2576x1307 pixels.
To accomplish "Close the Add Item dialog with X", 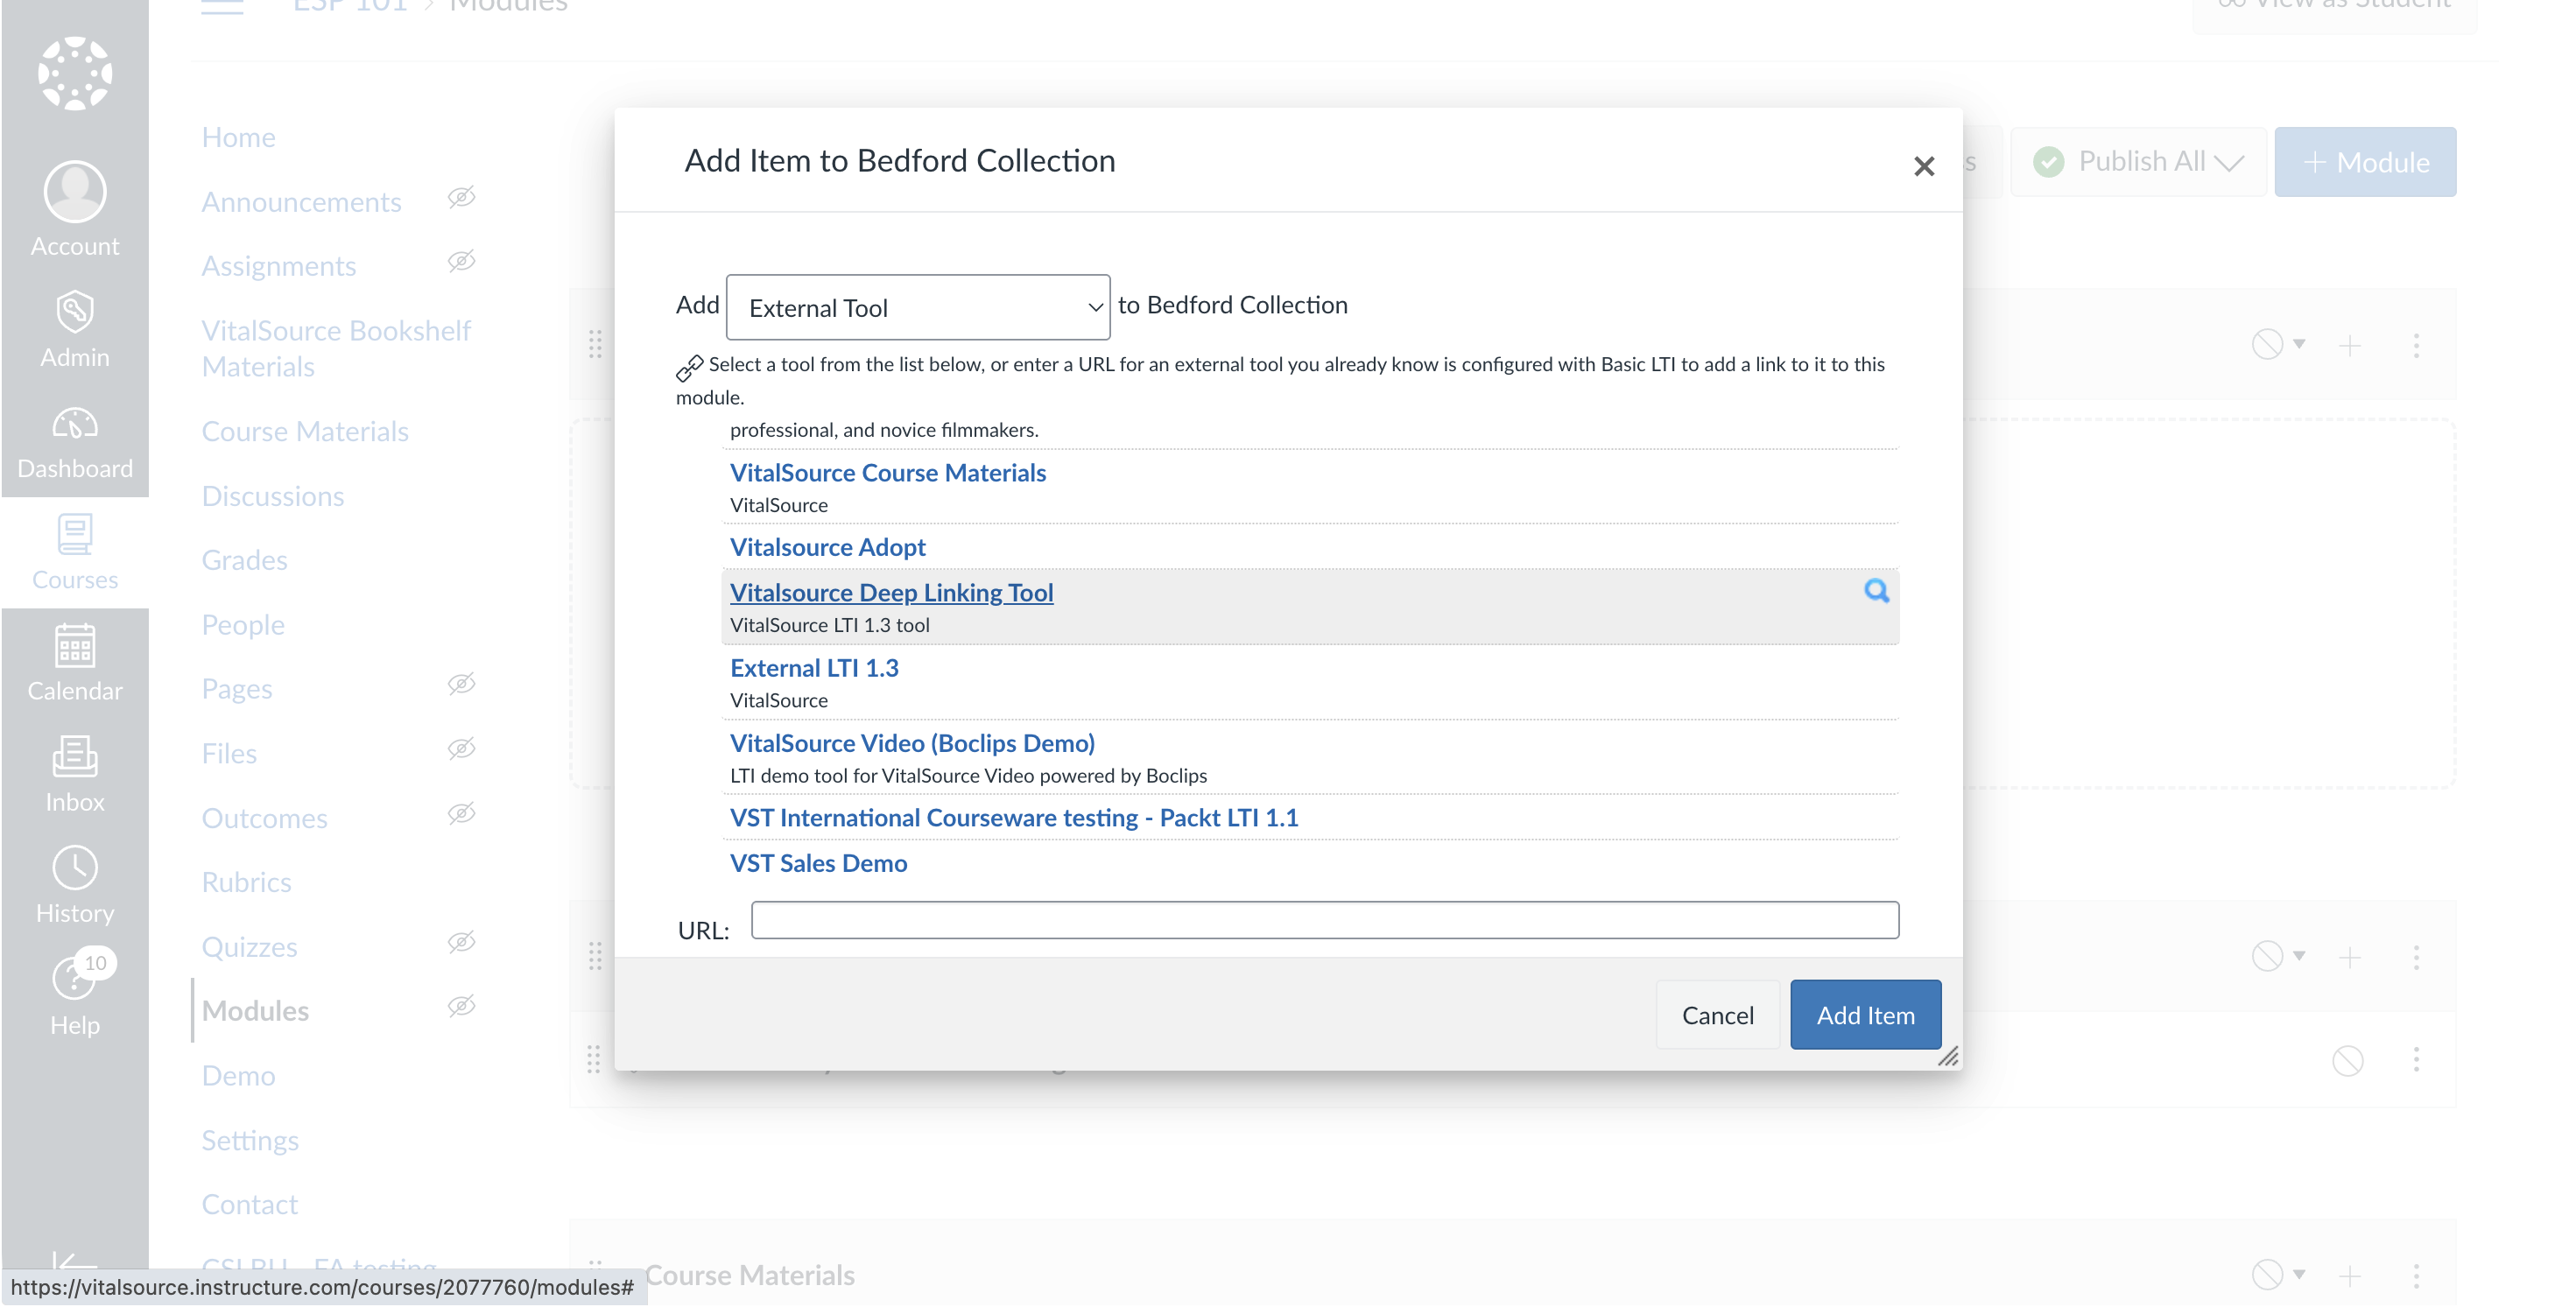I will pyautogui.click(x=1924, y=166).
